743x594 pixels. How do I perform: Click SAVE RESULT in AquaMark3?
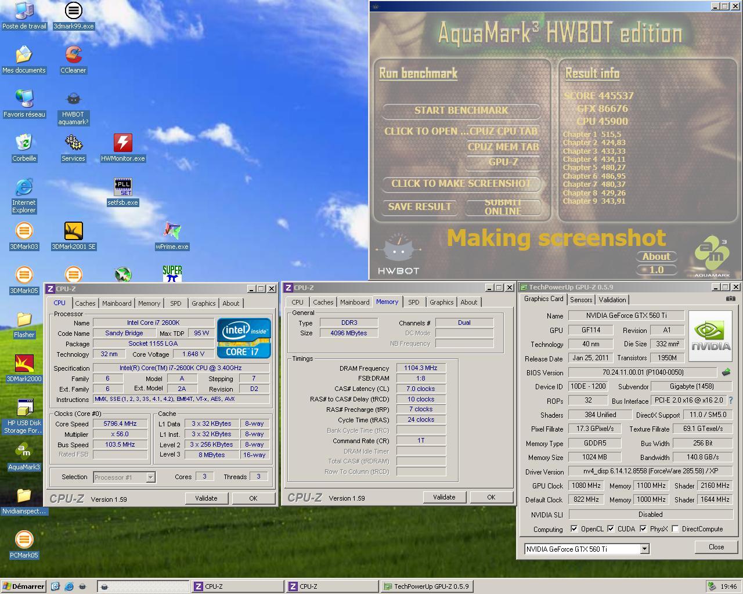[420, 207]
